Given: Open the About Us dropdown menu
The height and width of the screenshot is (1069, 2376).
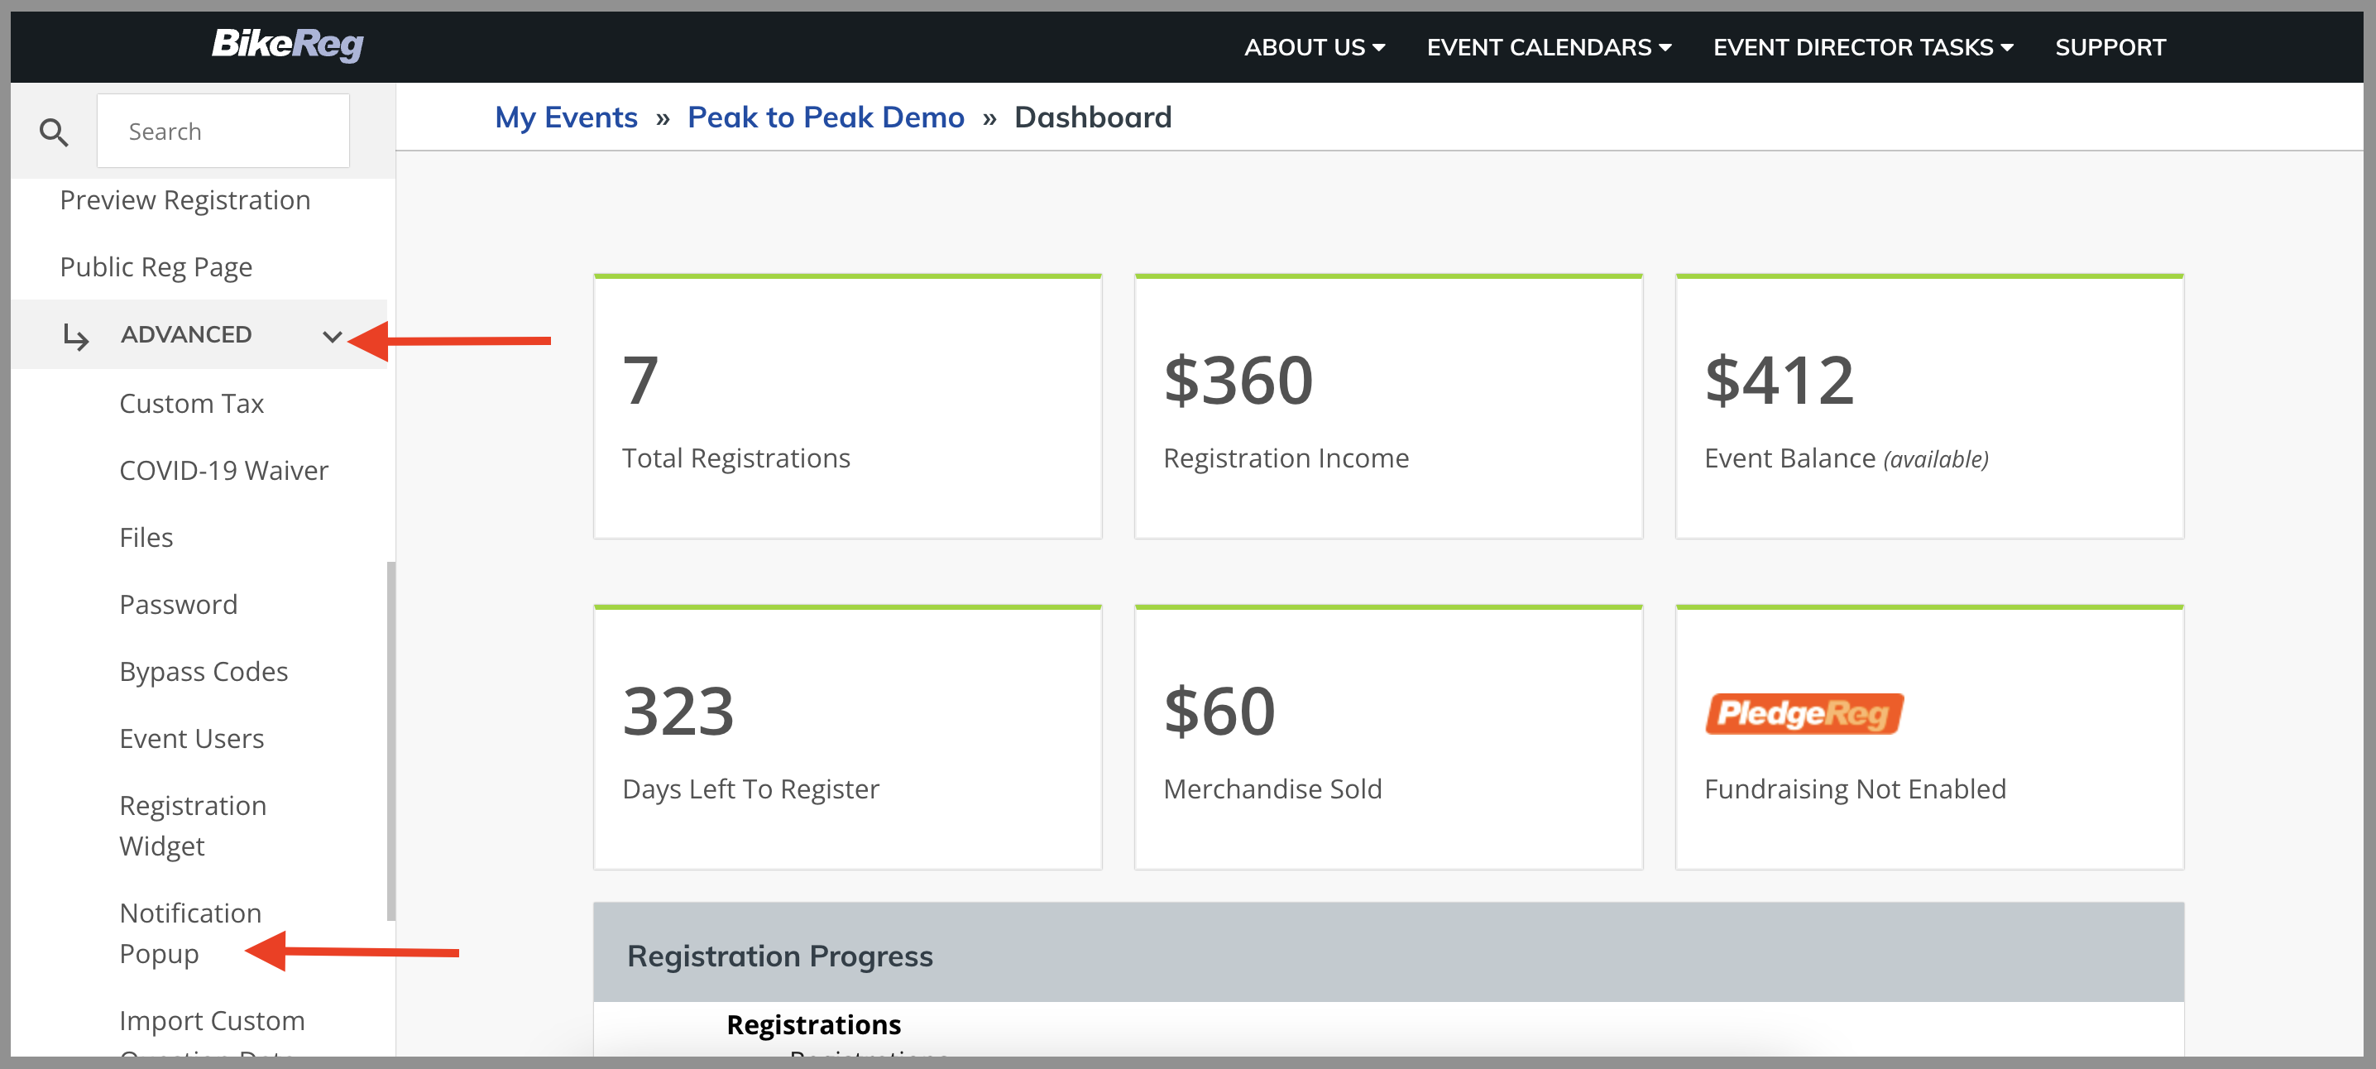Looking at the screenshot, I should click(x=1315, y=47).
